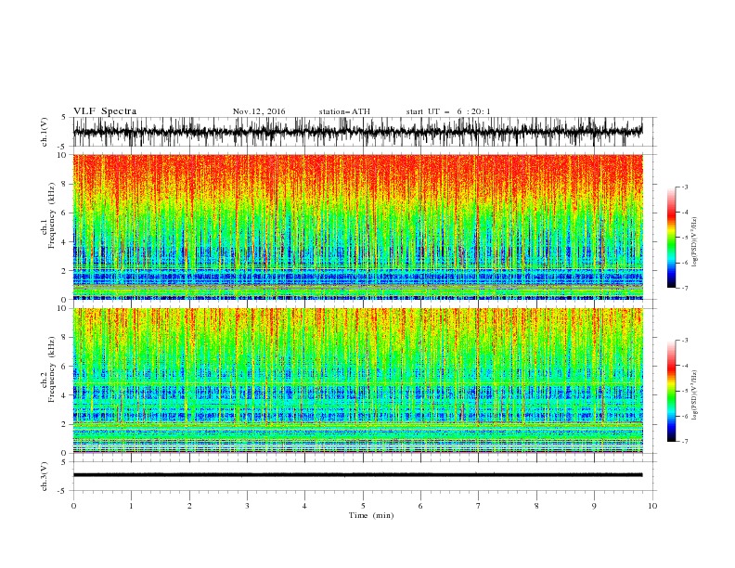Click the ch.2 spectrogram color bar

(672, 391)
